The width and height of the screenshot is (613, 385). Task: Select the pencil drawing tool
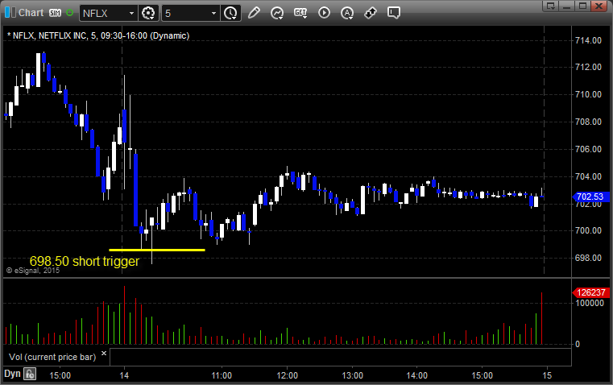254,13
